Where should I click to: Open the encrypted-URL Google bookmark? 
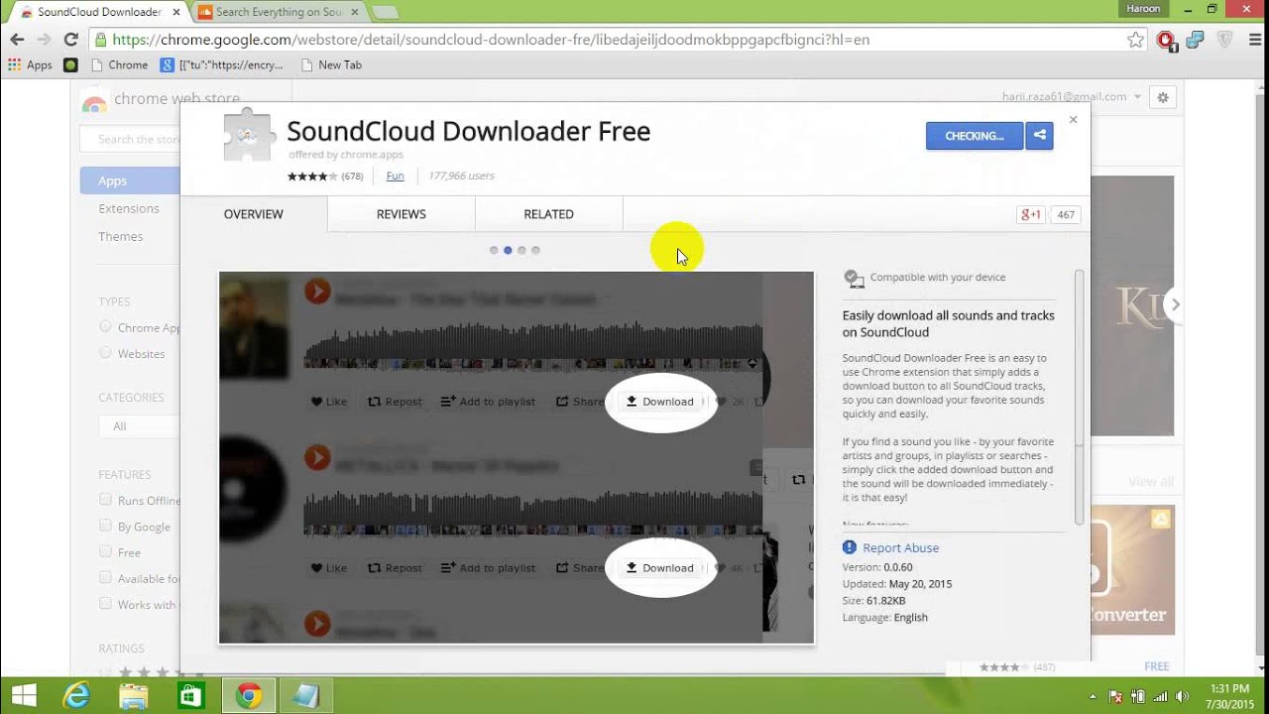[223, 64]
